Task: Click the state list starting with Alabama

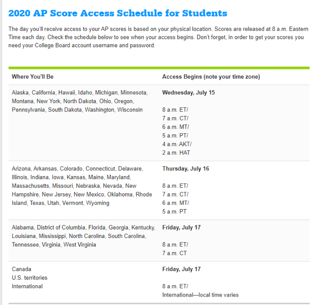Action: [x=83, y=236]
